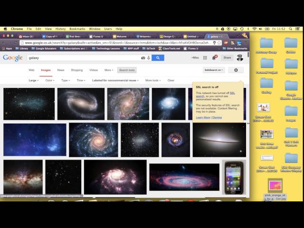
Task: Open the SafeSearch on dropdown
Action: (214, 70)
